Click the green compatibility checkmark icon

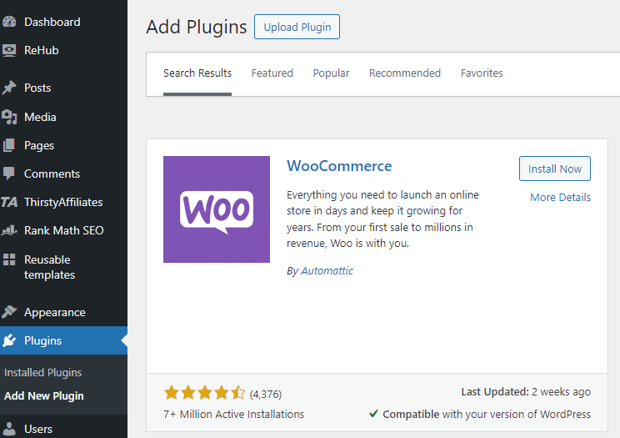[373, 414]
